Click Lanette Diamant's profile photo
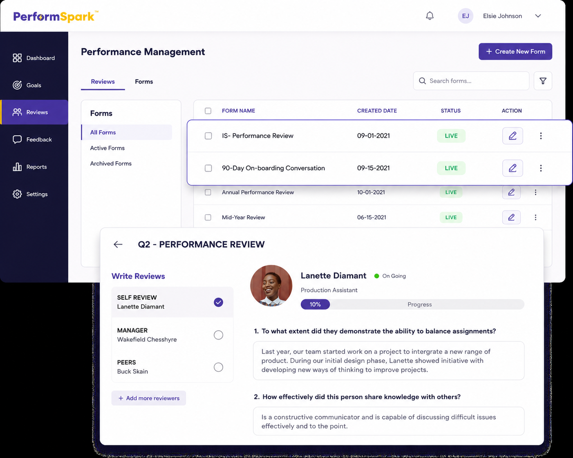Image resolution: width=573 pixels, height=458 pixels. click(x=271, y=286)
